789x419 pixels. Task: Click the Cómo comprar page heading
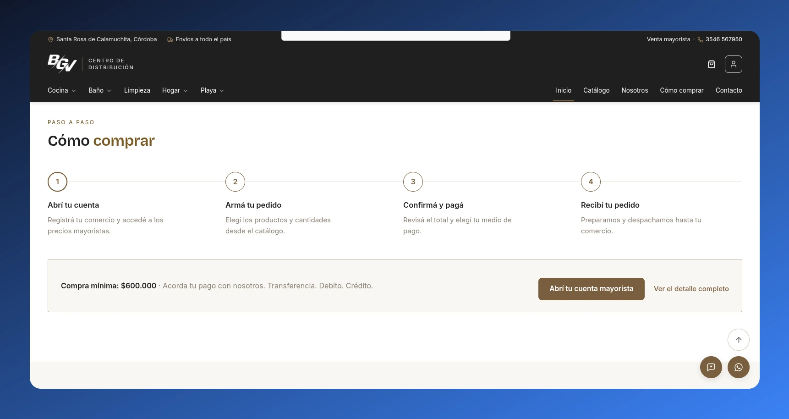[101, 141]
